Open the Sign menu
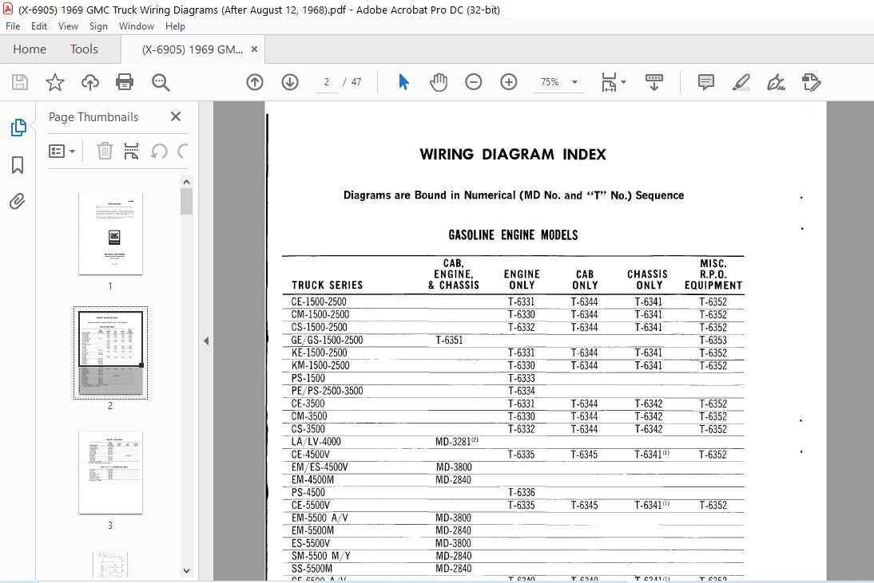Screen dimensions: 874x583 click(x=98, y=26)
